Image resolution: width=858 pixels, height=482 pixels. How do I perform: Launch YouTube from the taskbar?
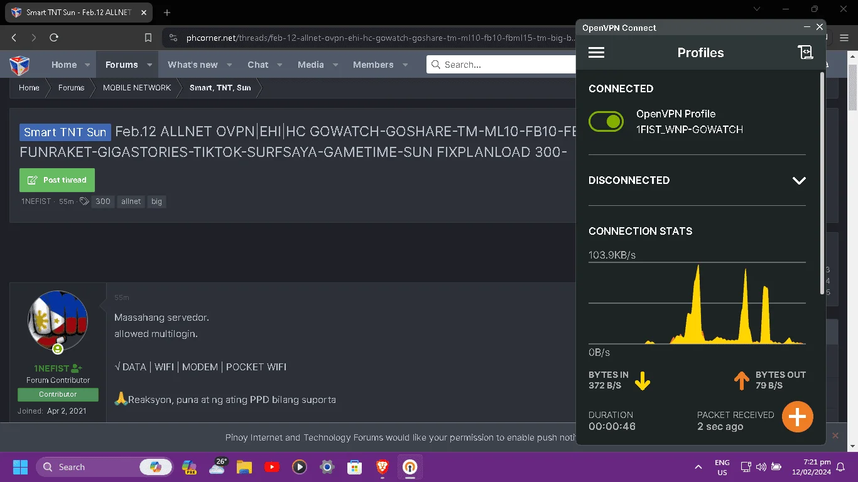click(x=272, y=467)
